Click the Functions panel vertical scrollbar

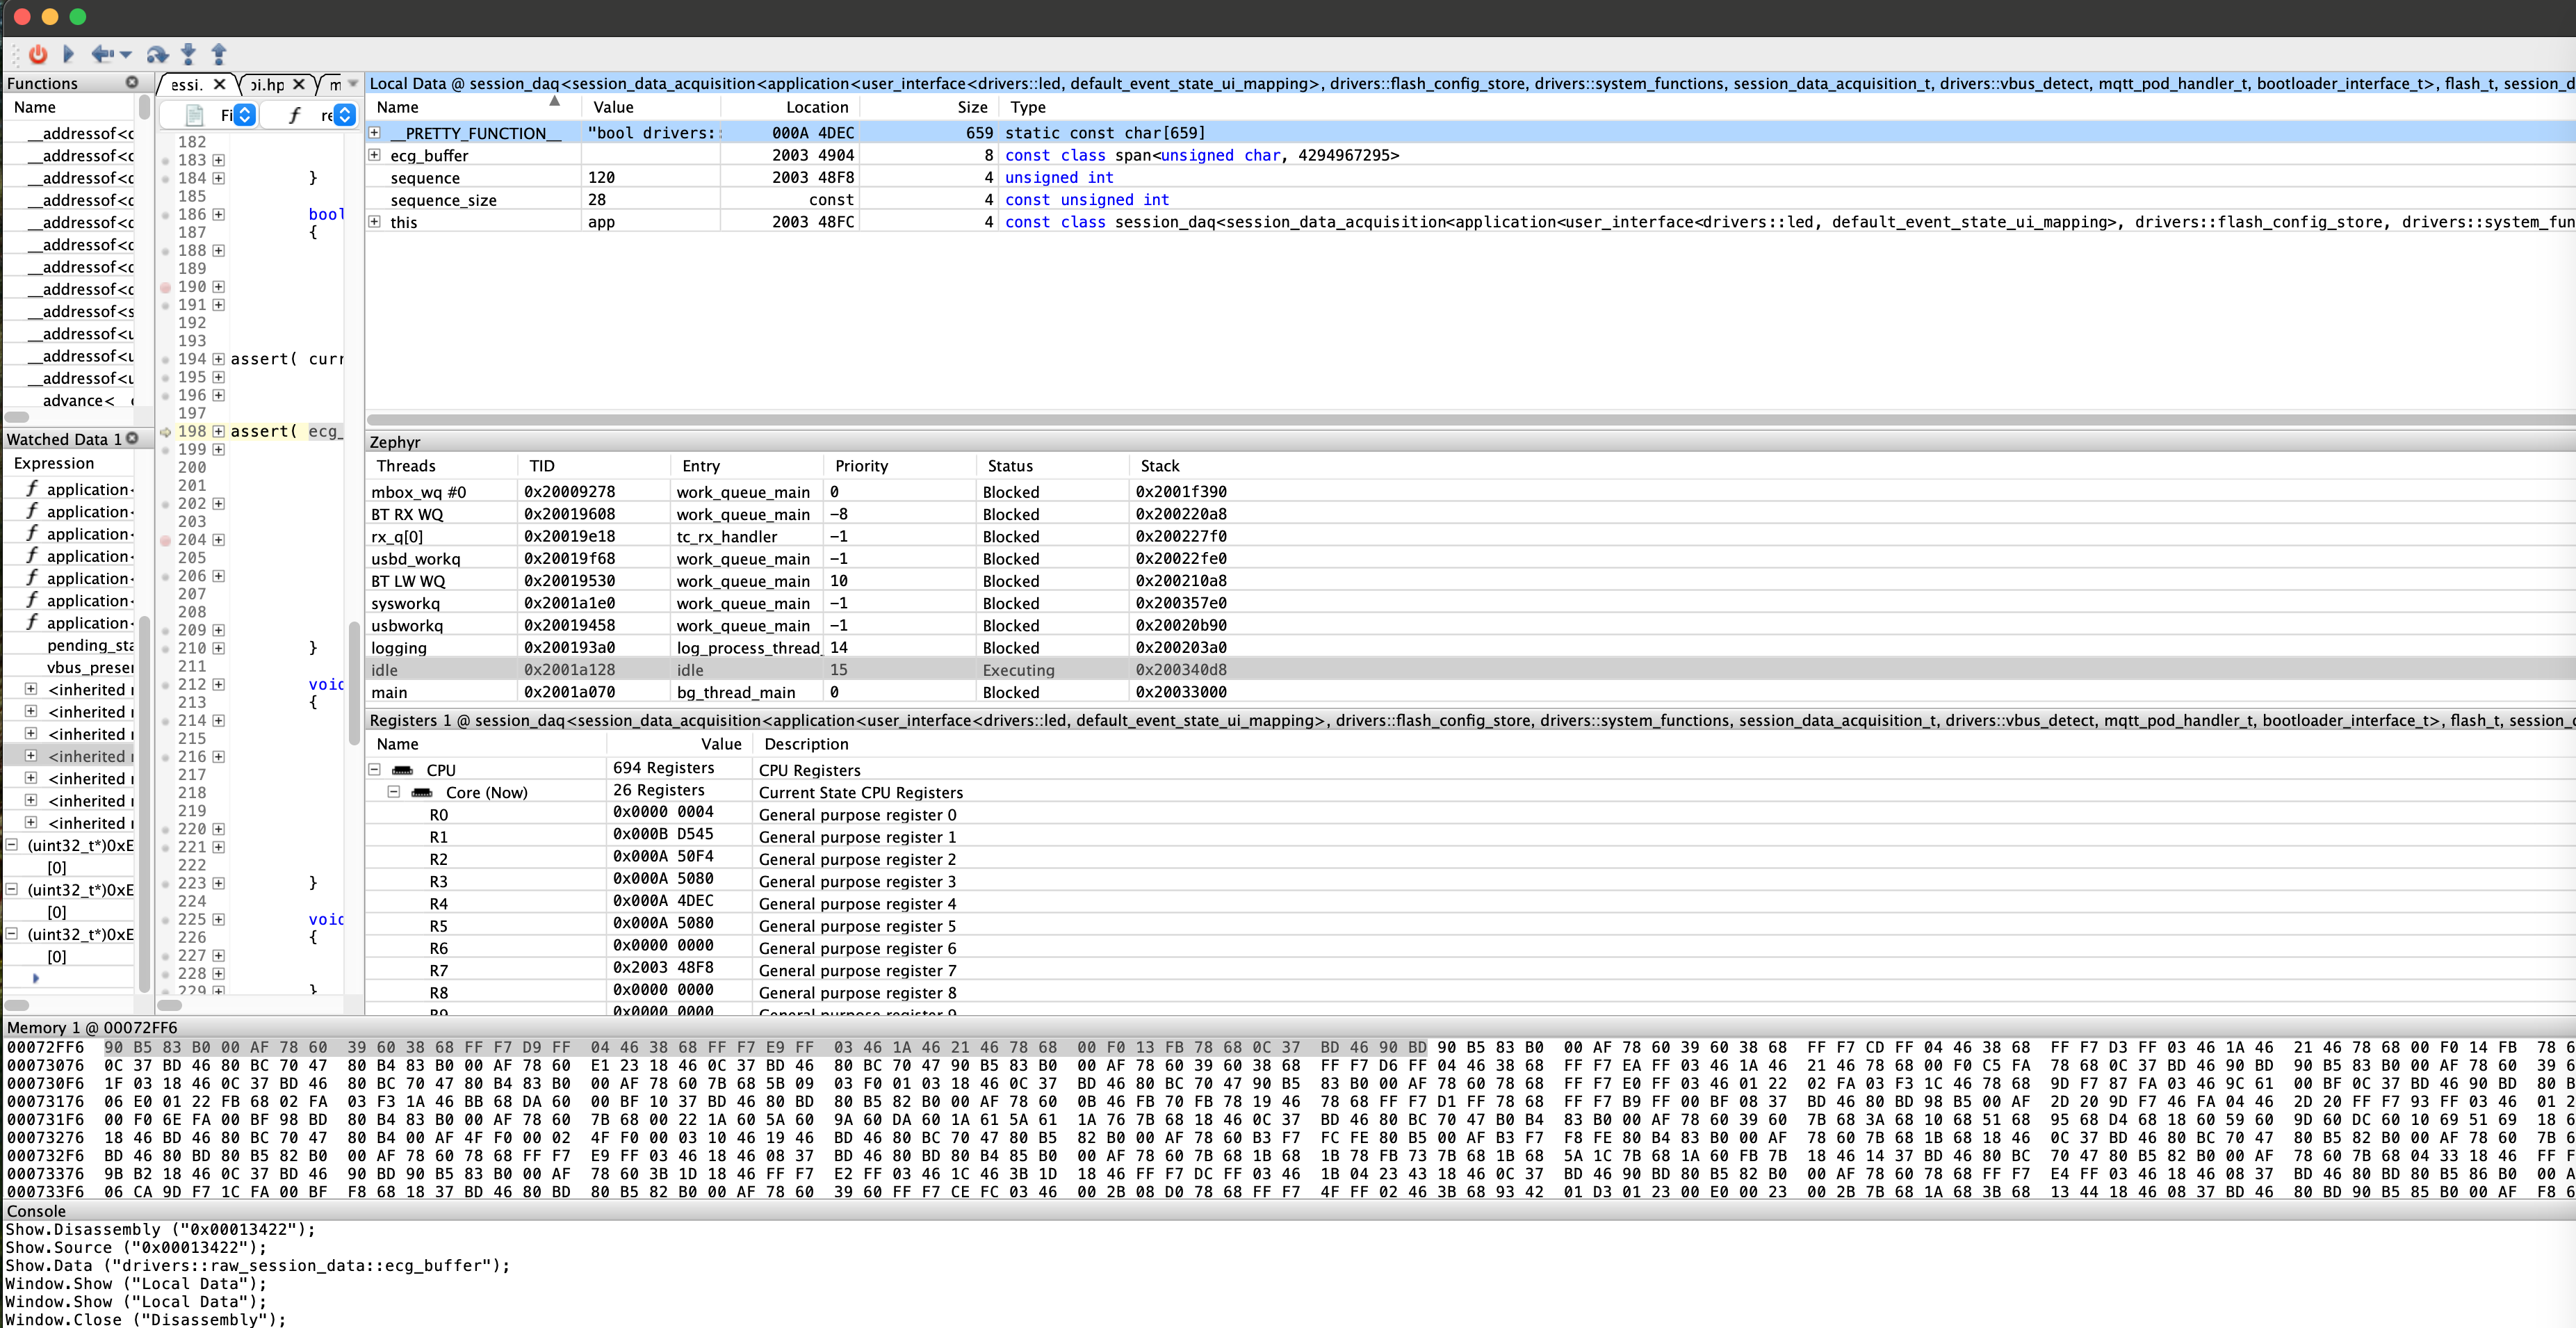(145, 108)
